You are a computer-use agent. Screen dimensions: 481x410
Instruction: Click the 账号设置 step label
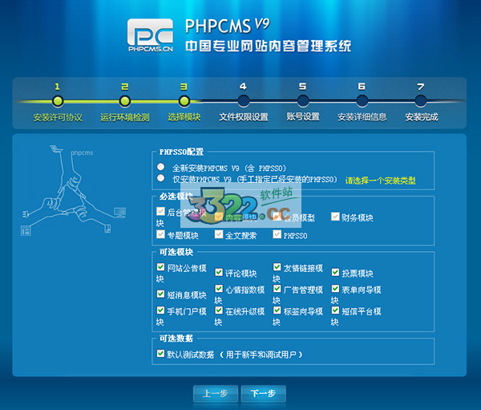(303, 116)
